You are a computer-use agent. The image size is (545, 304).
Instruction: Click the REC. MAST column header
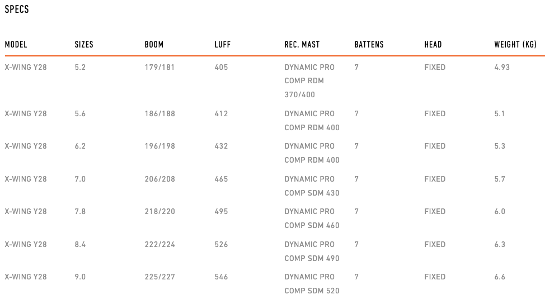click(x=302, y=45)
